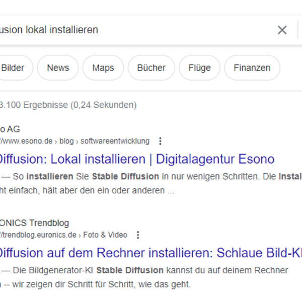
Task: Open the Finanzen filter chip
Action: click(x=252, y=68)
